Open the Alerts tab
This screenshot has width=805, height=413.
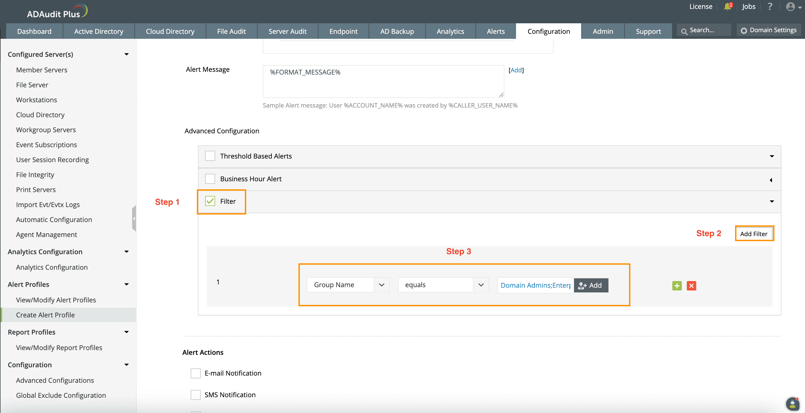495,31
